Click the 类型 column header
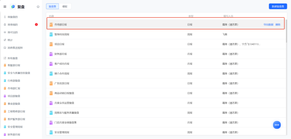 (x=191, y=16)
